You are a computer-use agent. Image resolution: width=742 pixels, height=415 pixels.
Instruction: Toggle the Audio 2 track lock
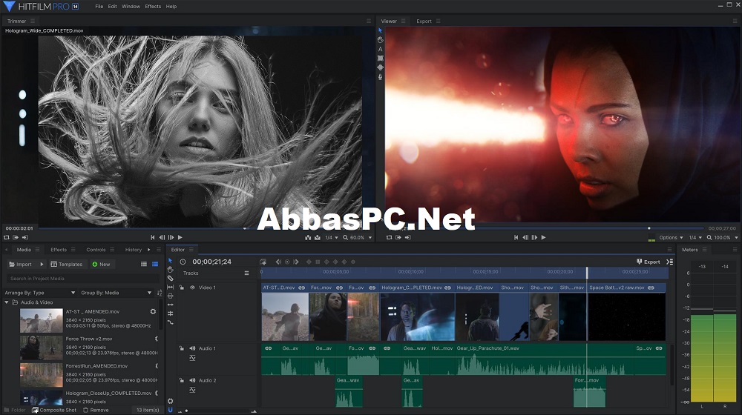point(181,380)
